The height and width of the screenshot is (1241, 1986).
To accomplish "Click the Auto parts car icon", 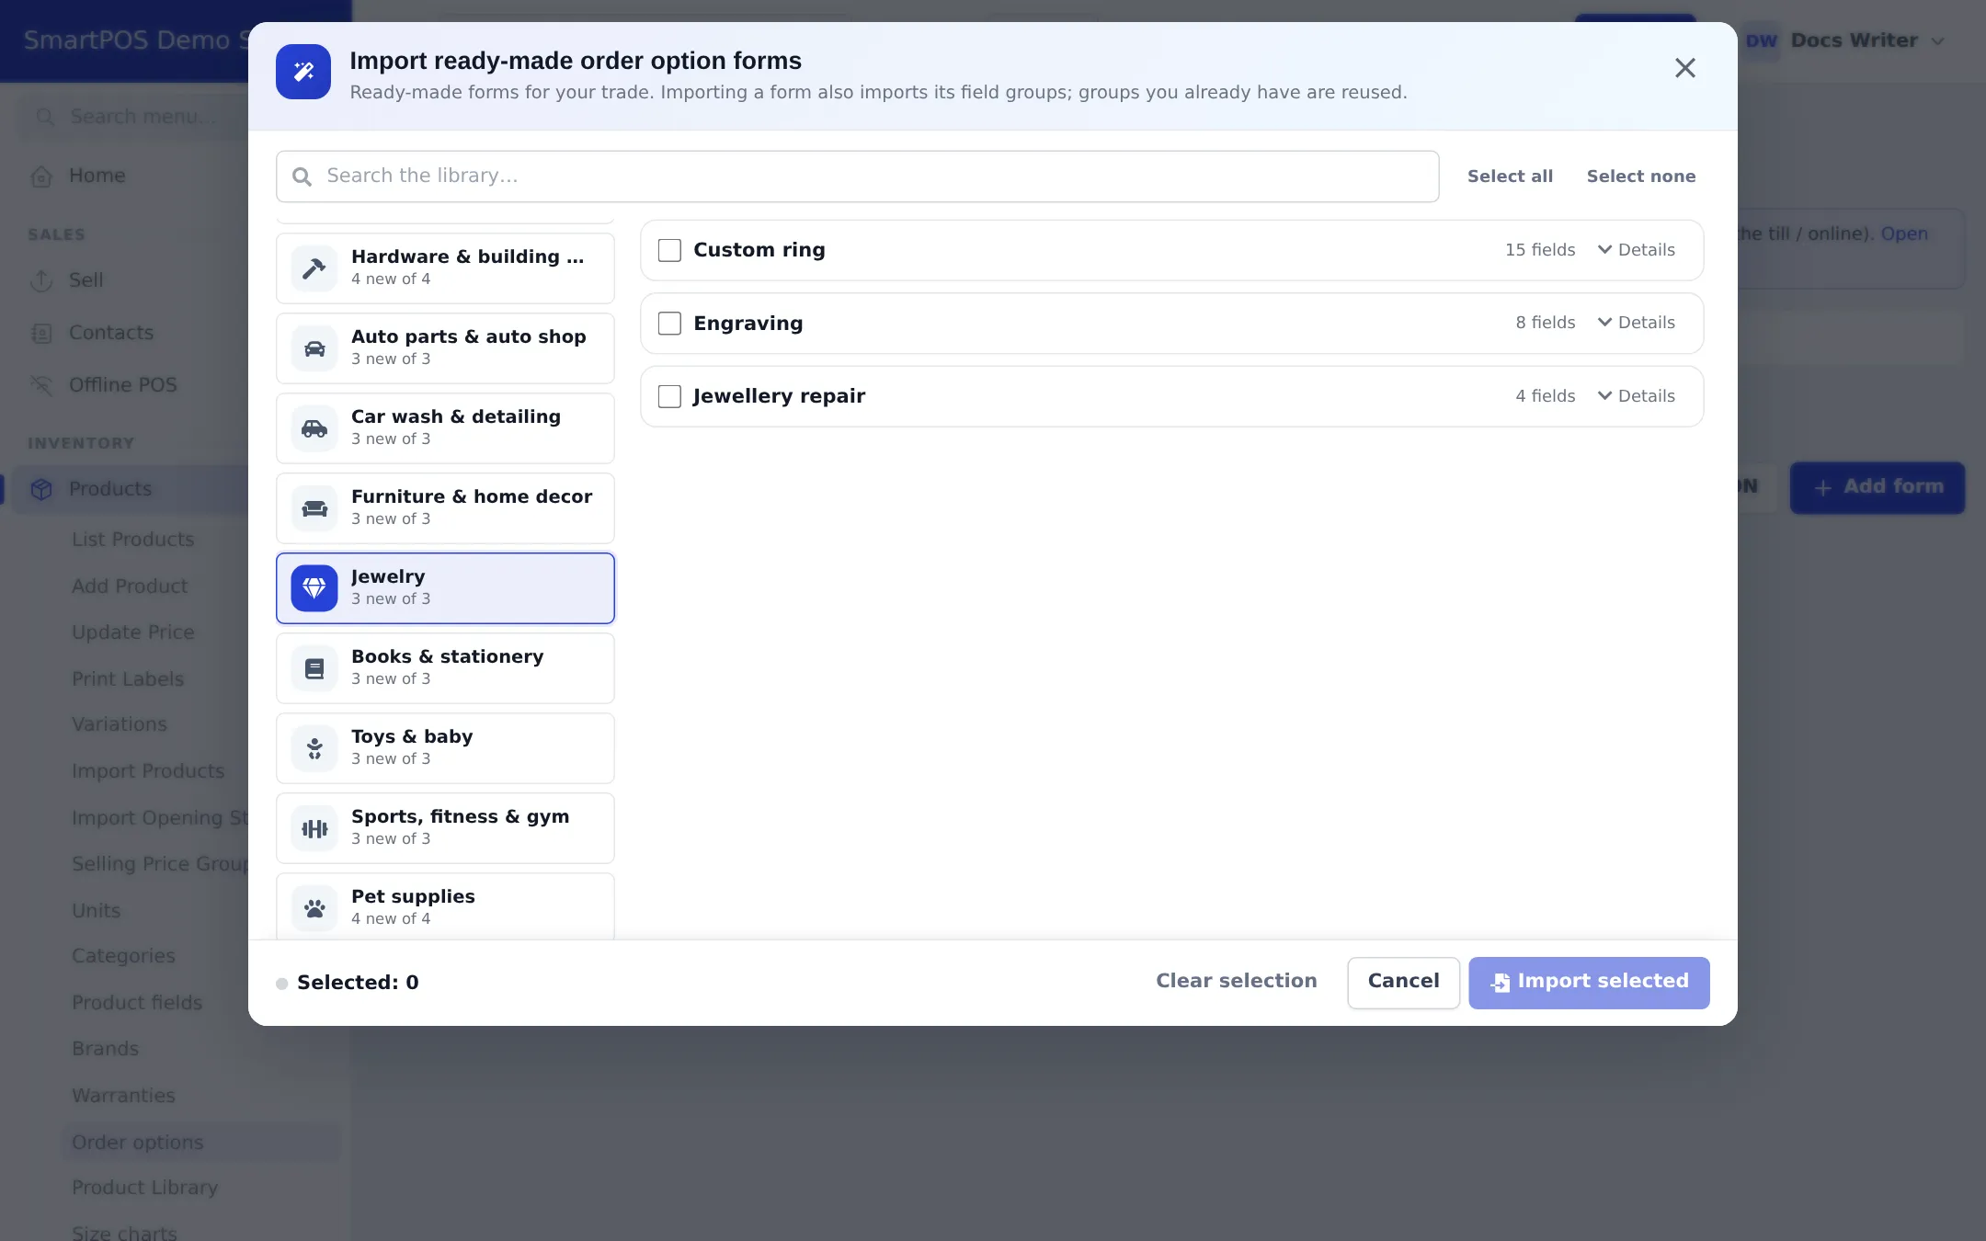I will (x=314, y=348).
